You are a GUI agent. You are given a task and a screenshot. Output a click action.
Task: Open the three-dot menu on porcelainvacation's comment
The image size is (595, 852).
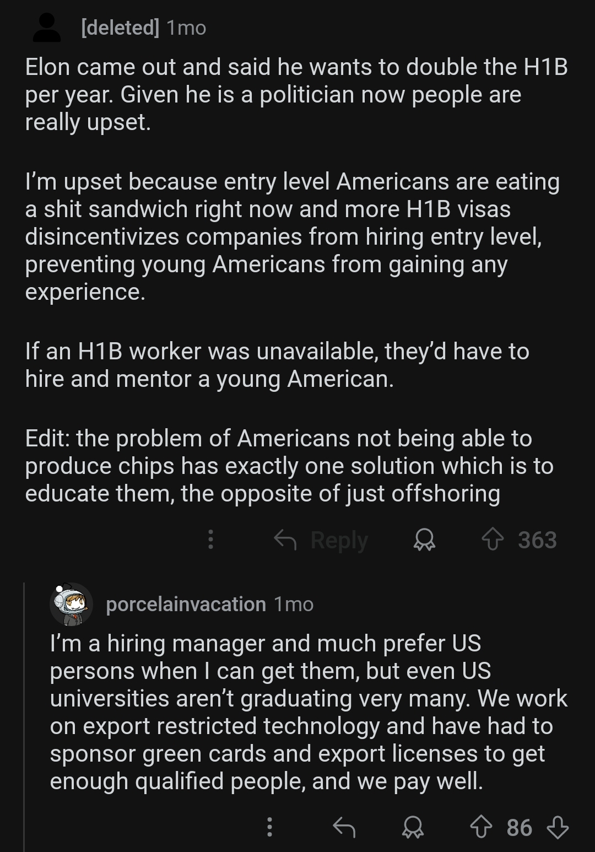pos(269,827)
